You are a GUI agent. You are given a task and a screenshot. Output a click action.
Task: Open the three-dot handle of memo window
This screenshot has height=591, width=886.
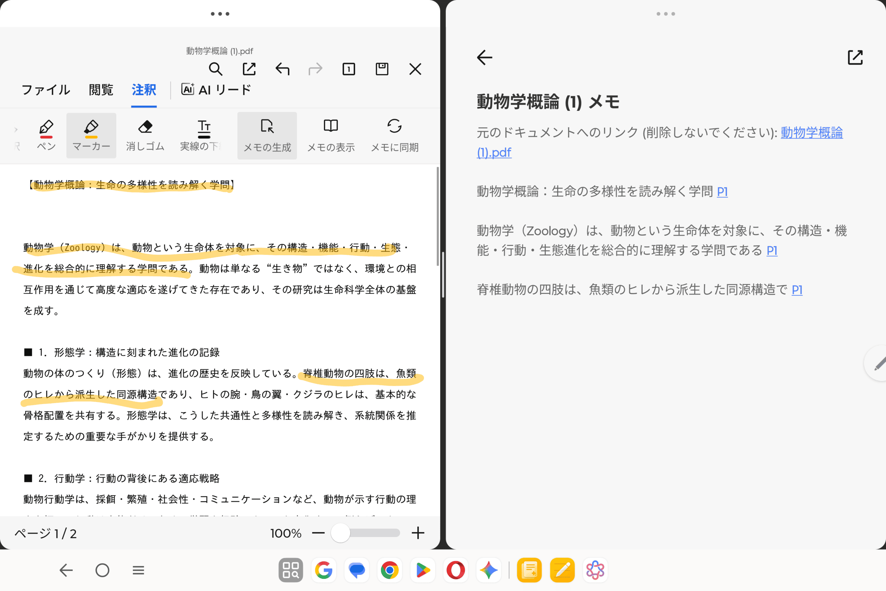coord(666,14)
